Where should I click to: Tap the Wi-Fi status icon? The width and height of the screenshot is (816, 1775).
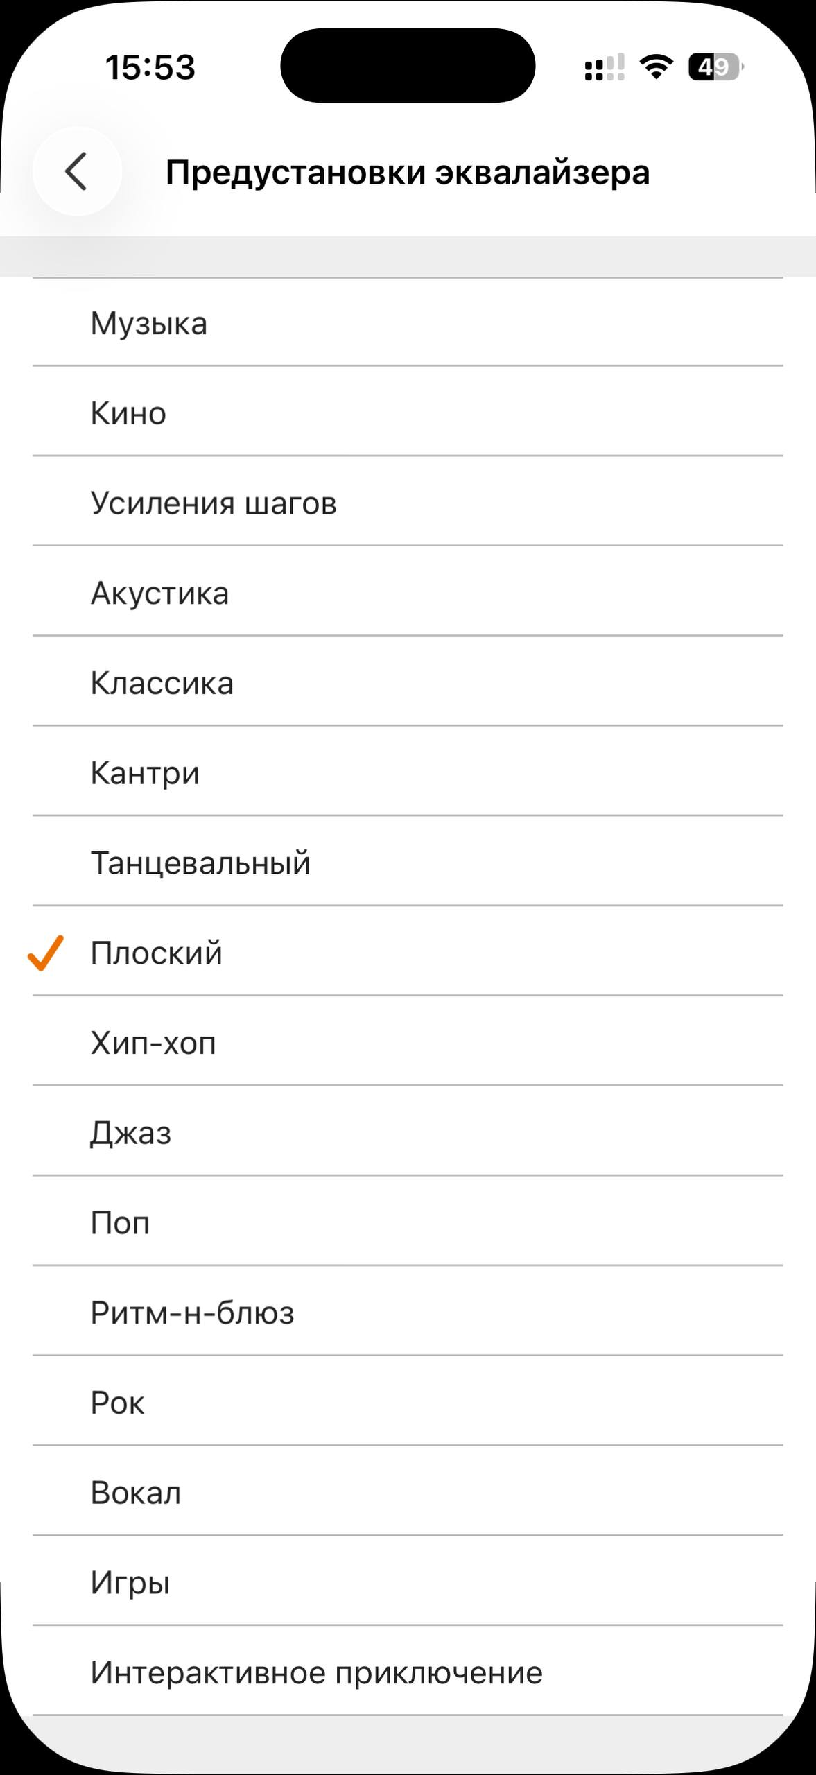pos(656,67)
